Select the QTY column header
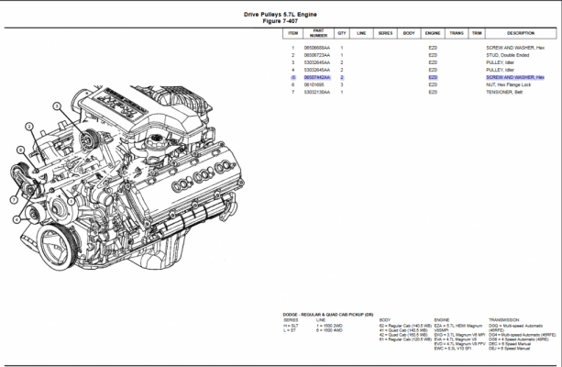The height and width of the screenshot is (367, 562). 342,33
